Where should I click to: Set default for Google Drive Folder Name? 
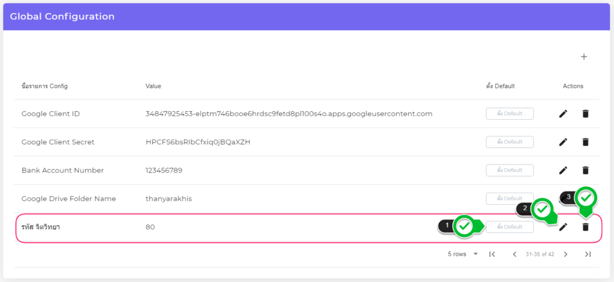510,198
